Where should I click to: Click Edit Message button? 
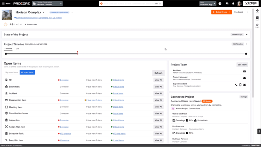[237, 35]
